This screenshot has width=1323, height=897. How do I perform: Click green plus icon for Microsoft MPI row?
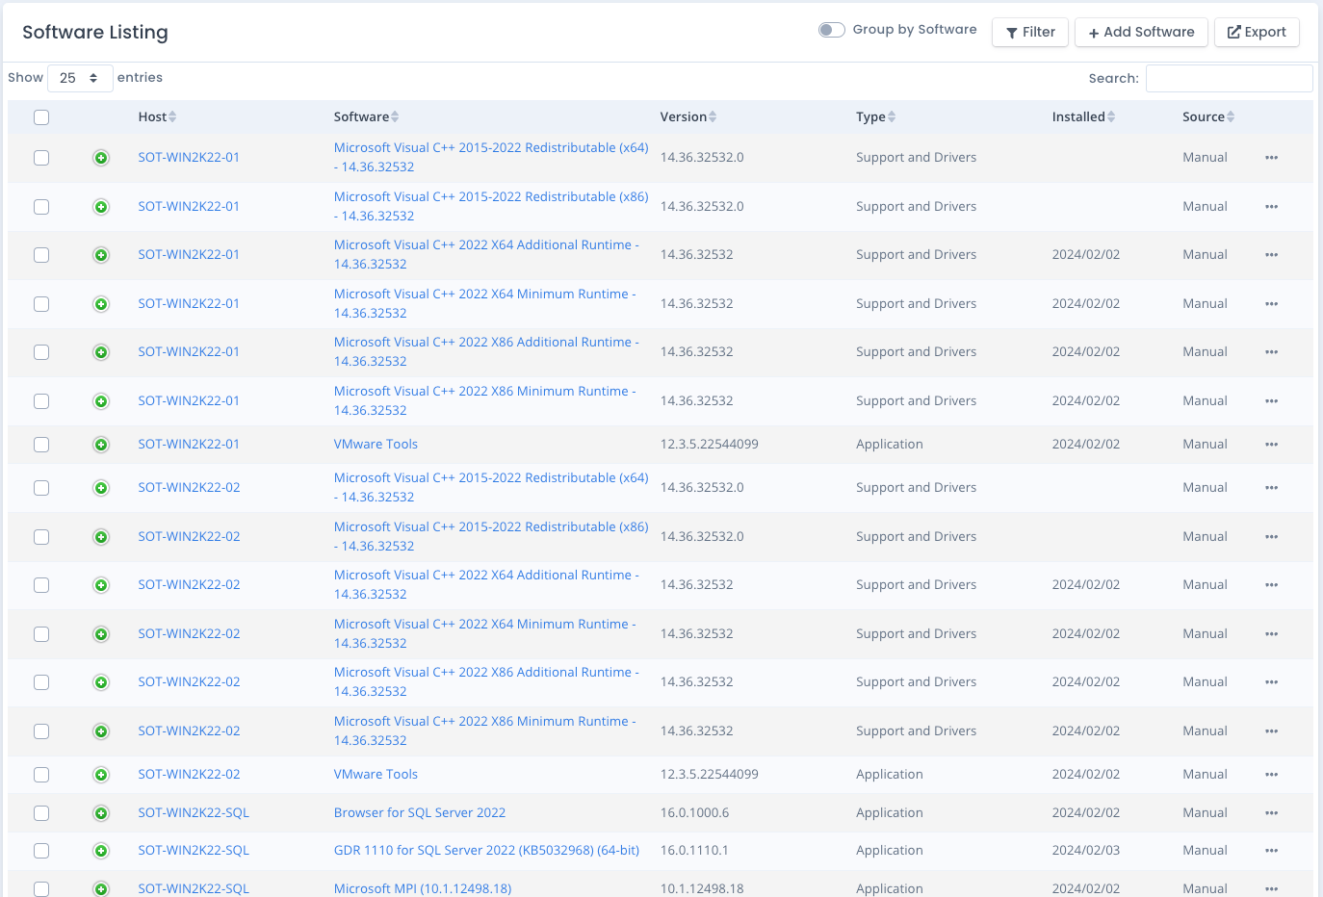click(x=101, y=889)
